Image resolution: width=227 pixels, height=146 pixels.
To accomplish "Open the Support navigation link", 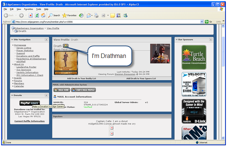I will (21, 53).
